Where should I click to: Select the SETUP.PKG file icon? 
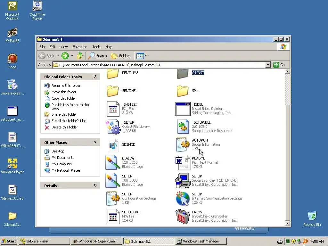point(113,217)
